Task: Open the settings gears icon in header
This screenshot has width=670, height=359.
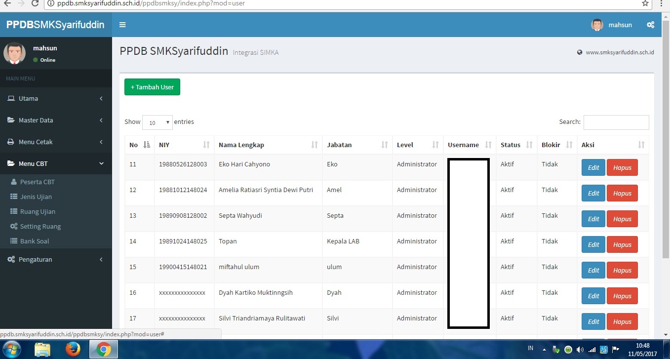Action: (650, 25)
